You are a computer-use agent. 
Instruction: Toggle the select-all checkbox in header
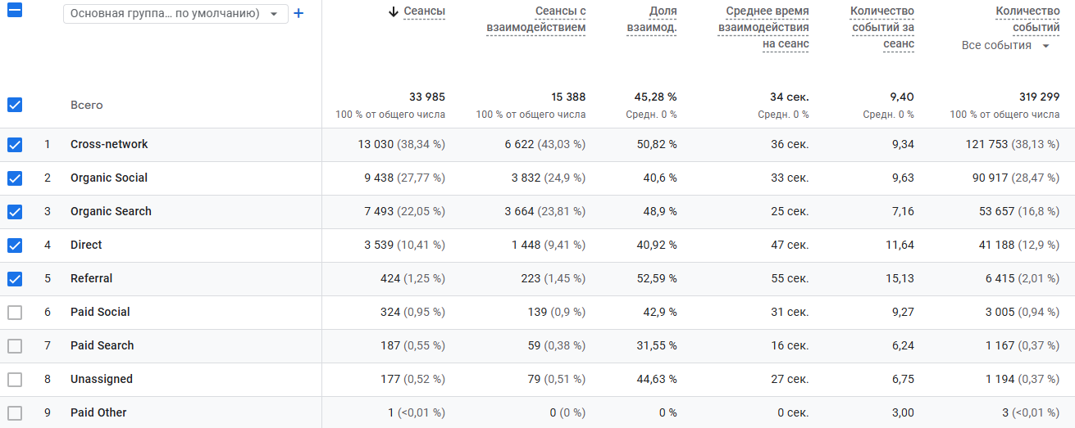(15, 11)
